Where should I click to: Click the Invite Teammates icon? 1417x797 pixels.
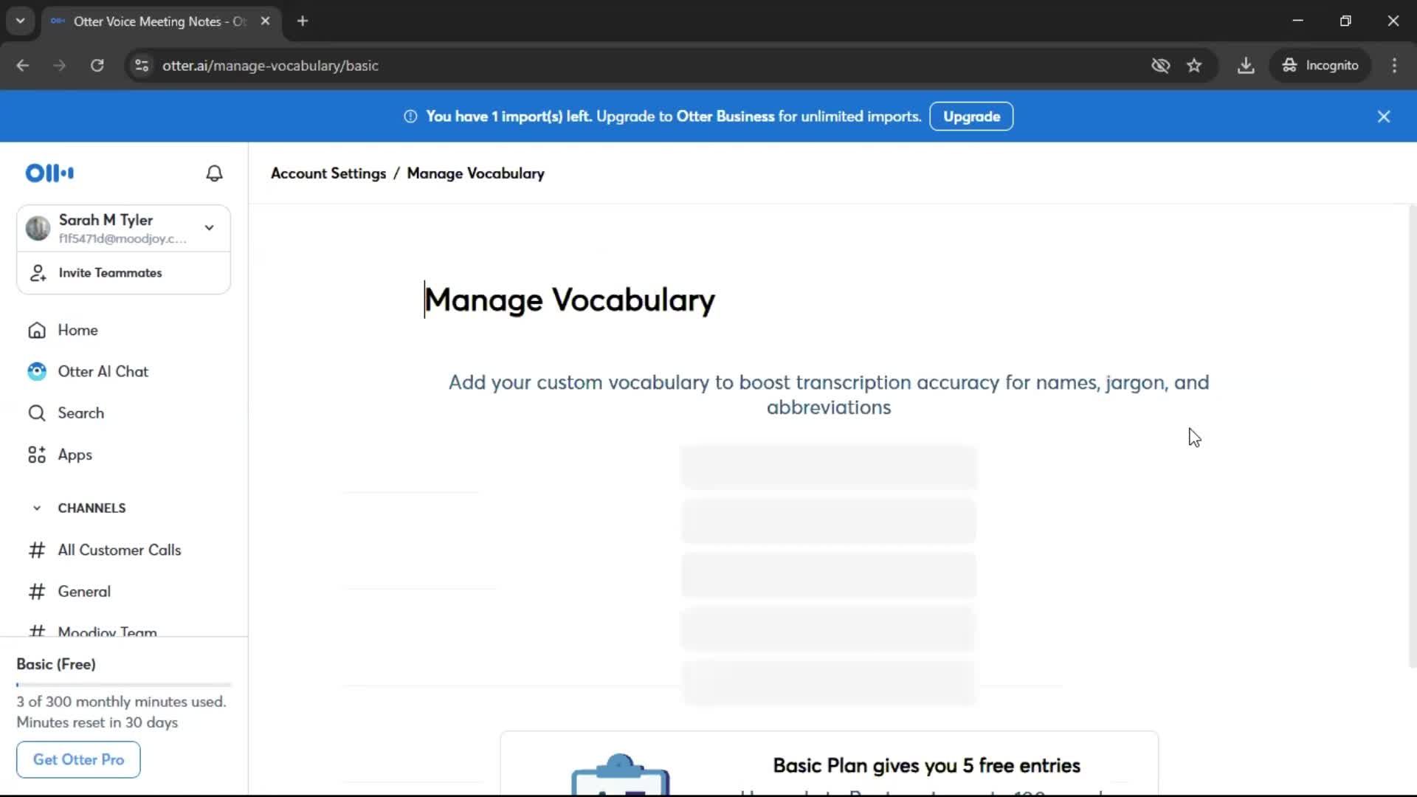coord(38,273)
